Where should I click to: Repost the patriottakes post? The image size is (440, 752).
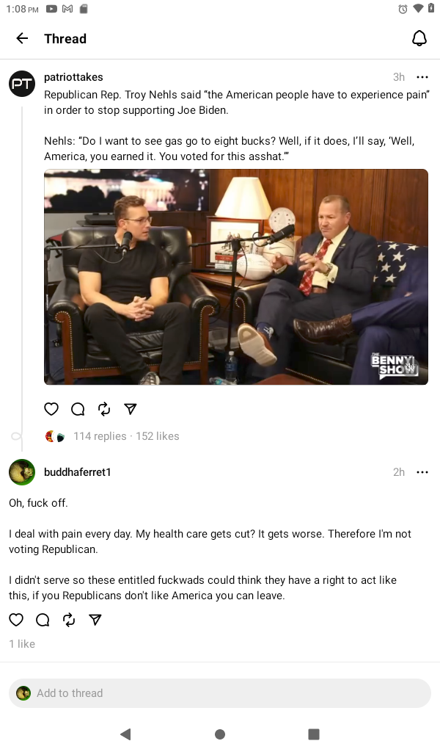[104, 408]
